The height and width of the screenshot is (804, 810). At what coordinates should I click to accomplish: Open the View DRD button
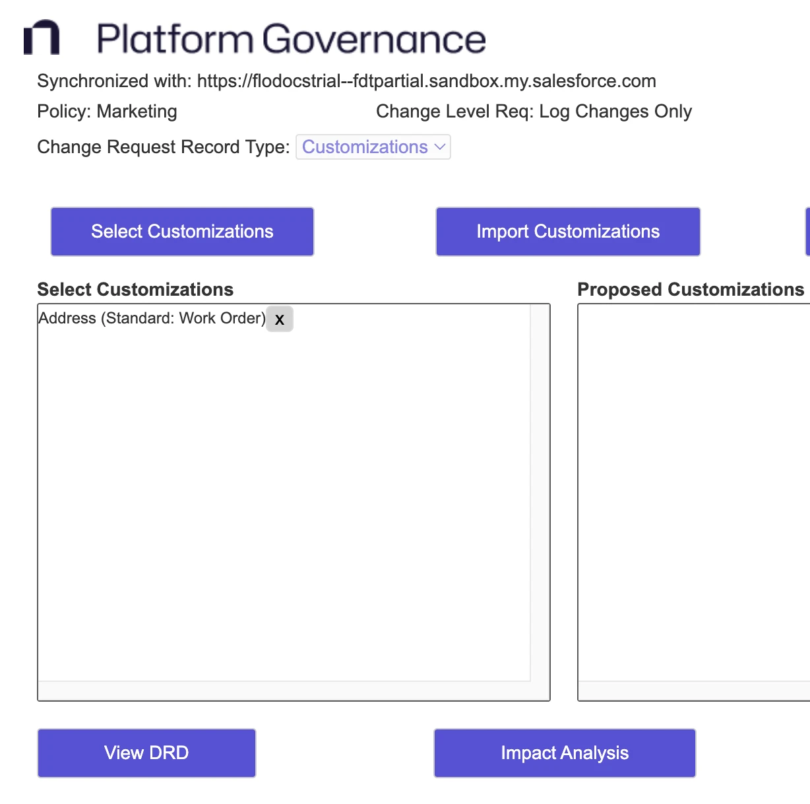click(146, 753)
